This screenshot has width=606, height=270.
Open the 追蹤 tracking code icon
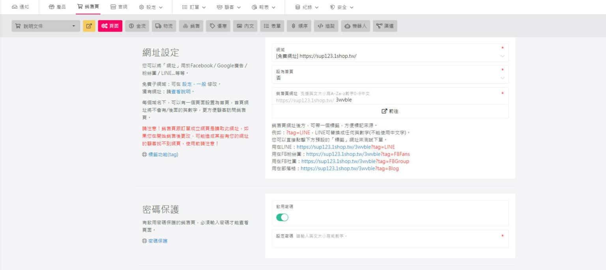[326, 26]
